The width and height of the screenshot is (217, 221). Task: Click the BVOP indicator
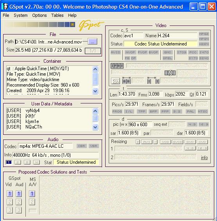click(x=153, y=52)
